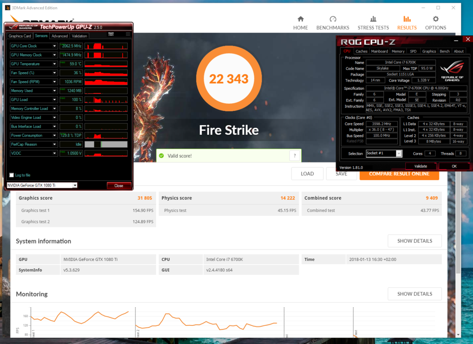Open the Bench tab in CPU-Z

444,51
